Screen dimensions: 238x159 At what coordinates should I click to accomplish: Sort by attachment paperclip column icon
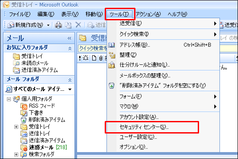101,58
